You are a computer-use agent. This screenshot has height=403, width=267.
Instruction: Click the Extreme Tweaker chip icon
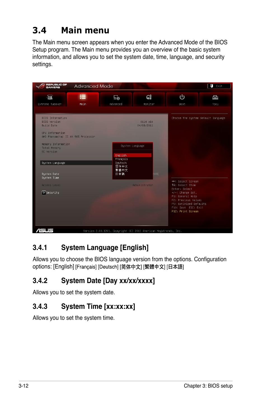pos(50,97)
